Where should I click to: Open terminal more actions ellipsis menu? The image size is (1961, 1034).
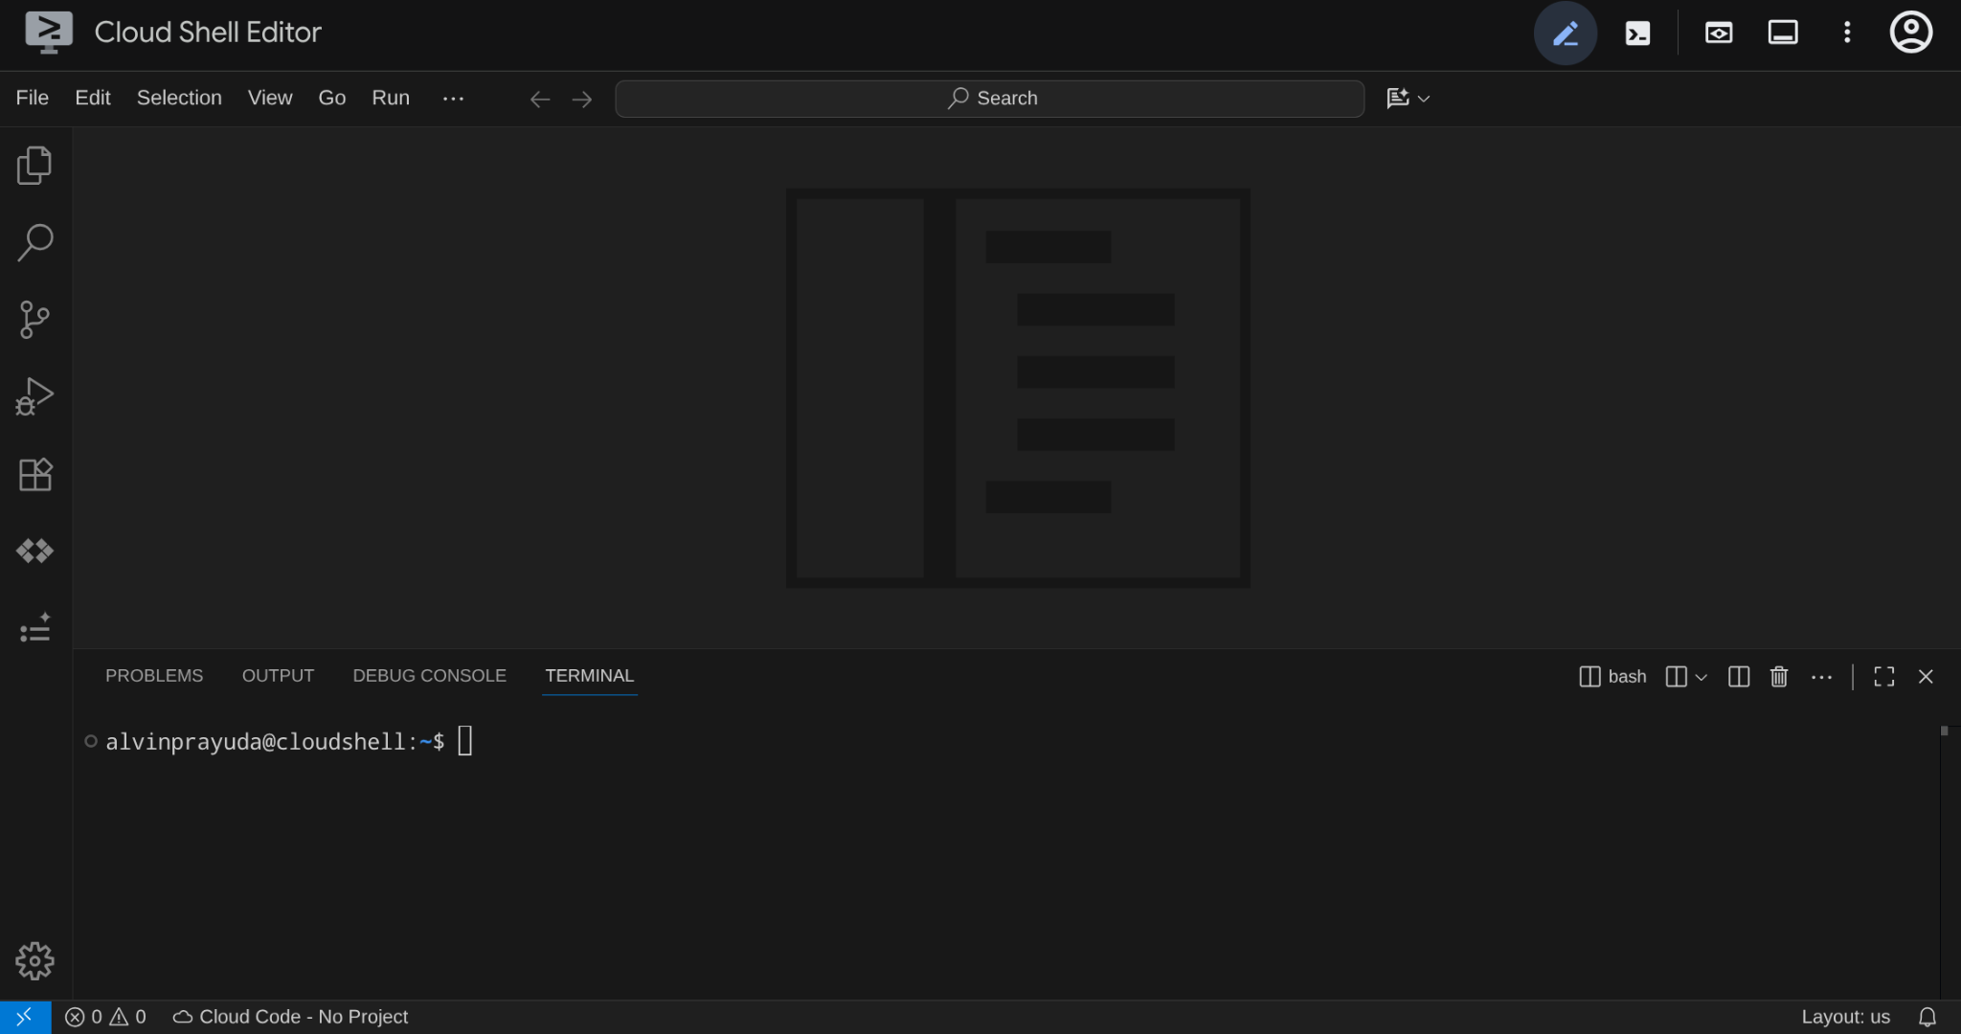(x=1822, y=677)
